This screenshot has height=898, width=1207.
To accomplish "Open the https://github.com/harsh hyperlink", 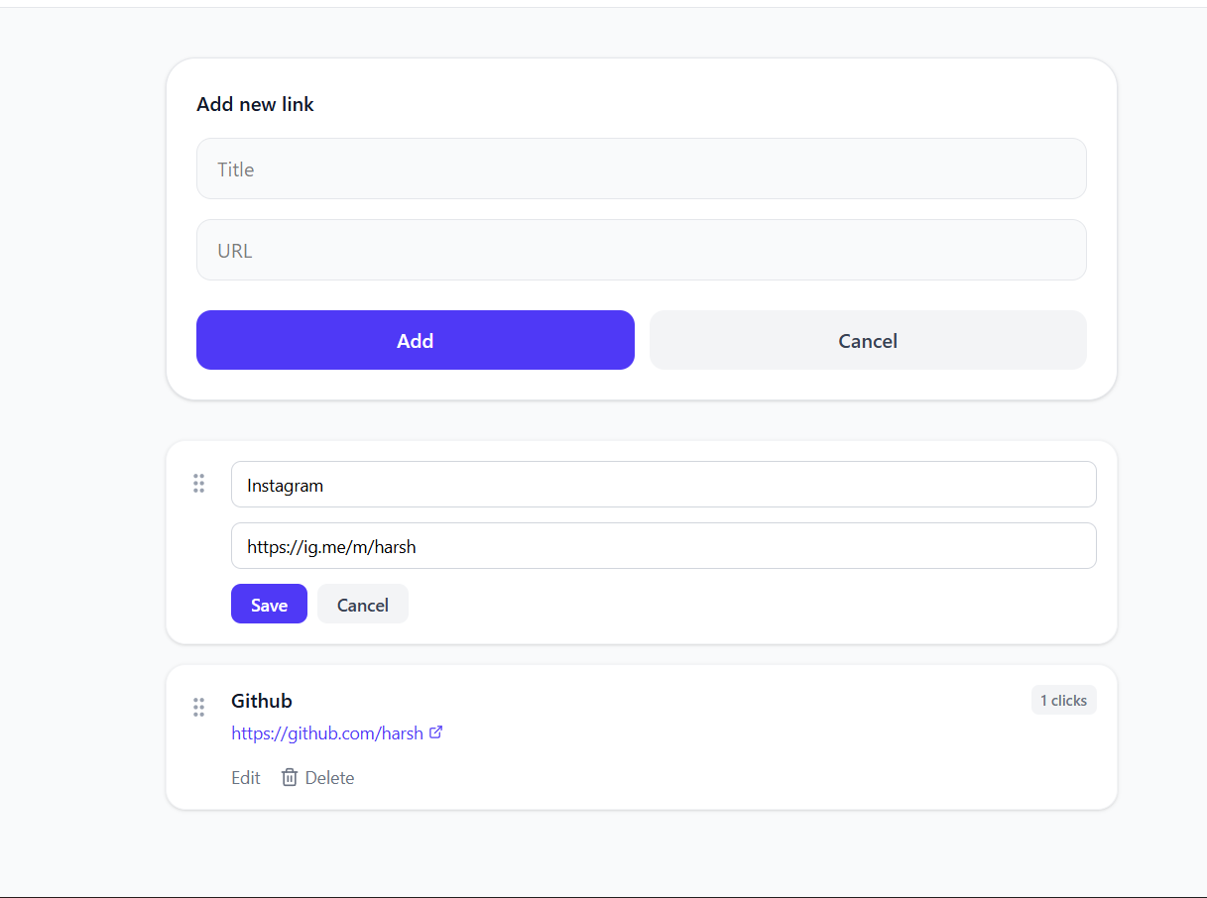I will click(x=327, y=732).
